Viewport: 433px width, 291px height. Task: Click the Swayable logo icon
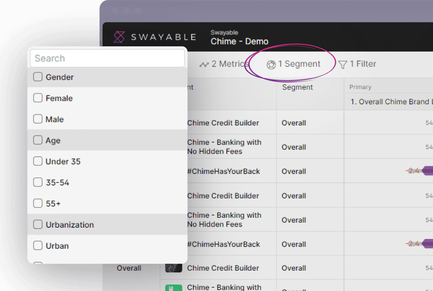point(119,37)
